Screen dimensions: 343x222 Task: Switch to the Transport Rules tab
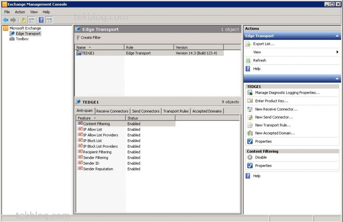pos(176,111)
